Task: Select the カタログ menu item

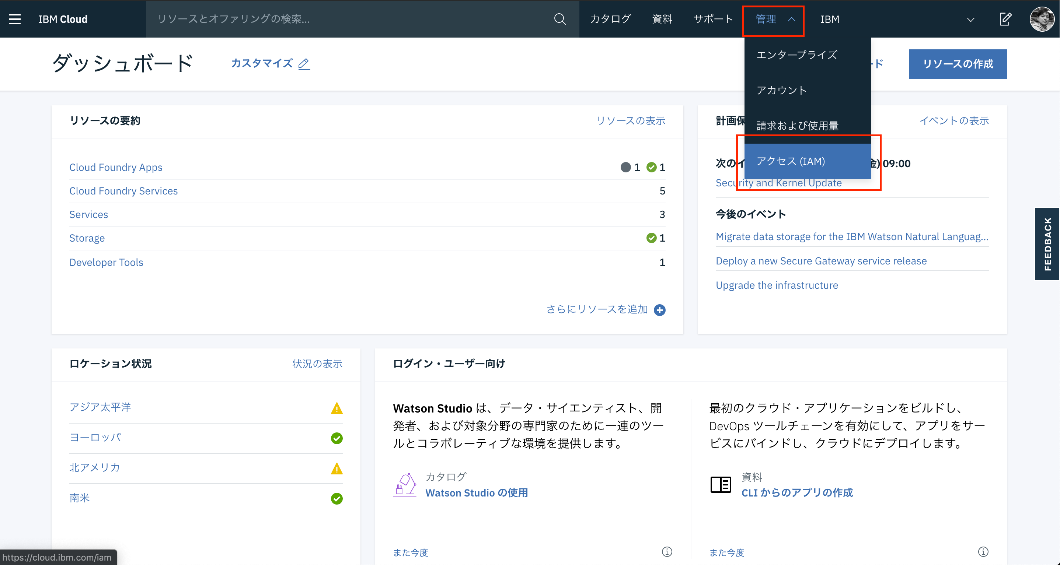Action: click(610, 19)
